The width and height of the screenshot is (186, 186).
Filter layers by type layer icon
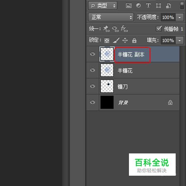coord(148,6)
